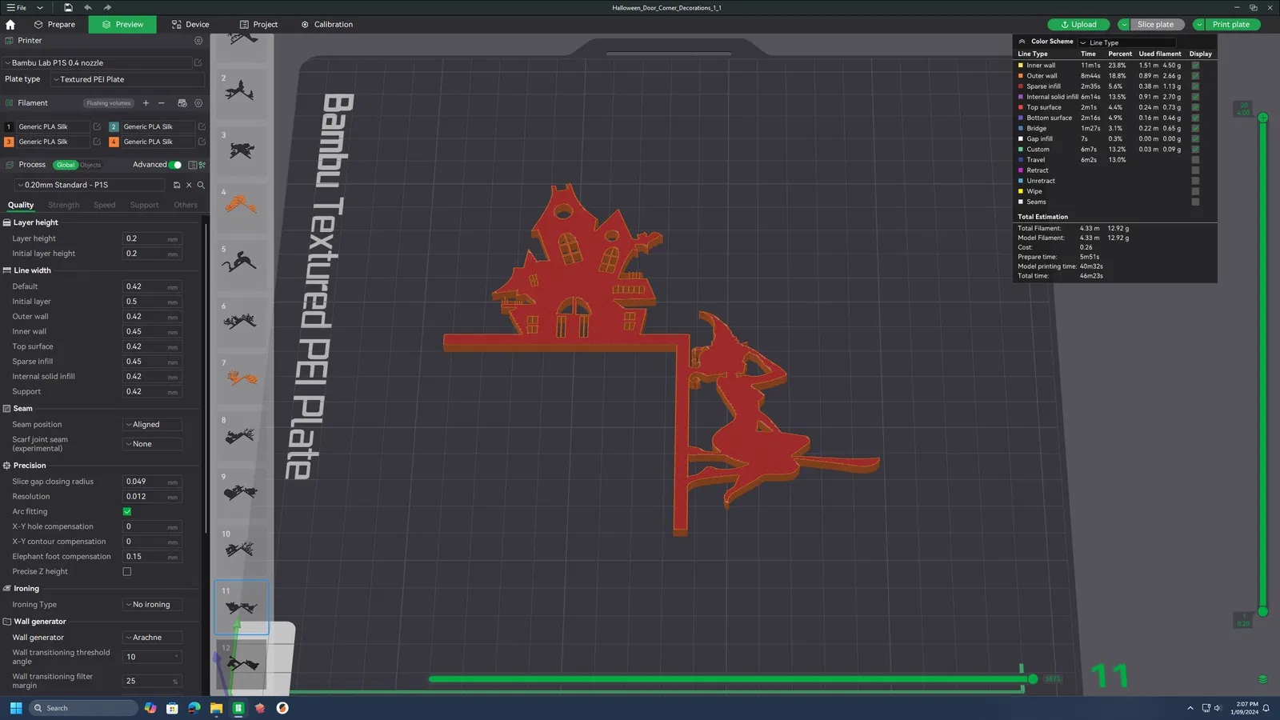Edit filament 3 Generic PLA Silk preset
This screenshot has width=1280, height=720.
[97, 142]
